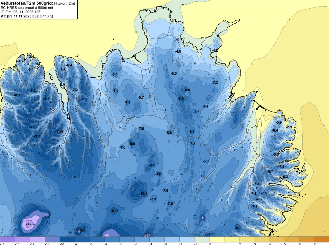Click the valid time 'VT: þri. 11.11.2025 05Z'
This screenshot has width=329, height=246.
click(19, 16)
